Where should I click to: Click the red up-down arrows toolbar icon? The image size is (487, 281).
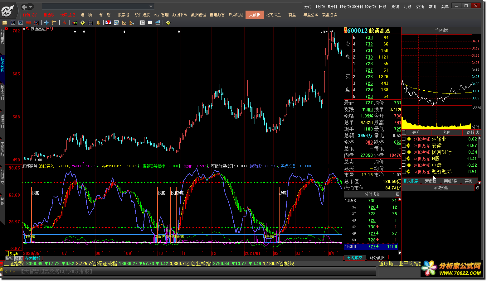point(64,22)
